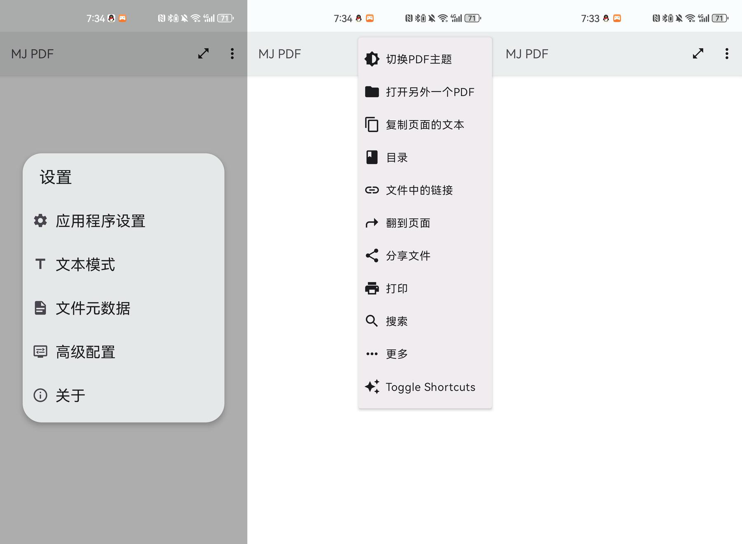Select 文本模式 option
742x544 pixels.
[x=124, y=264]
